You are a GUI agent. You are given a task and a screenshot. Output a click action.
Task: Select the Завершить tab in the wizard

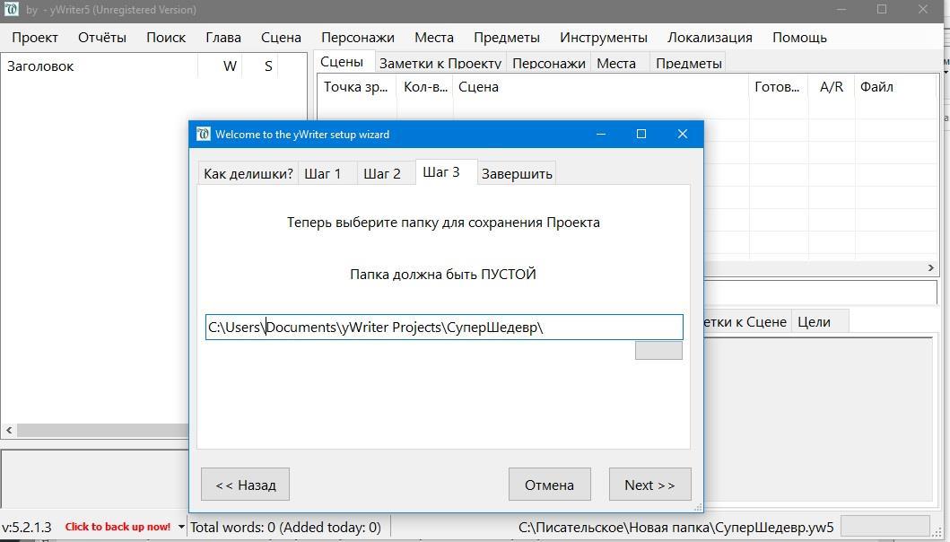(x=516, y=173)
